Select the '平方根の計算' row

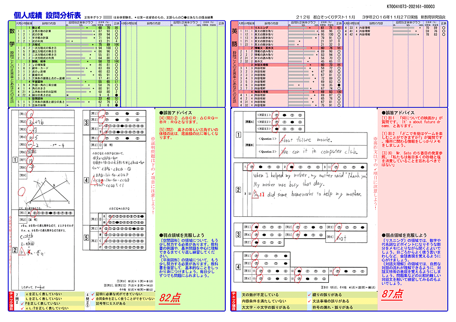pos(68,38)
